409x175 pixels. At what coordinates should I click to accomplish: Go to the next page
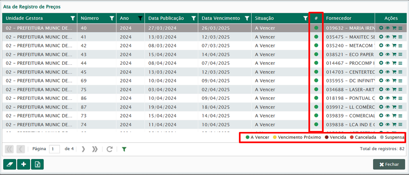[83, 149]
